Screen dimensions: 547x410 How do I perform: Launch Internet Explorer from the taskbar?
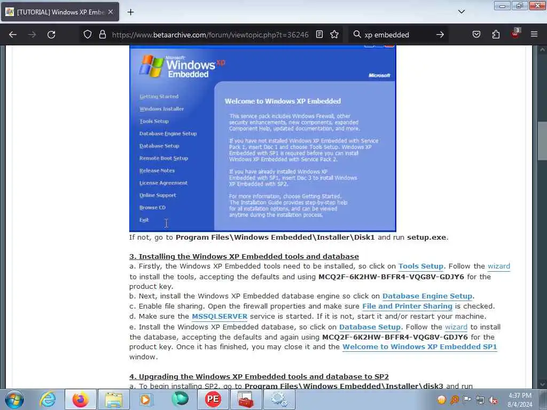coord(48,399)
